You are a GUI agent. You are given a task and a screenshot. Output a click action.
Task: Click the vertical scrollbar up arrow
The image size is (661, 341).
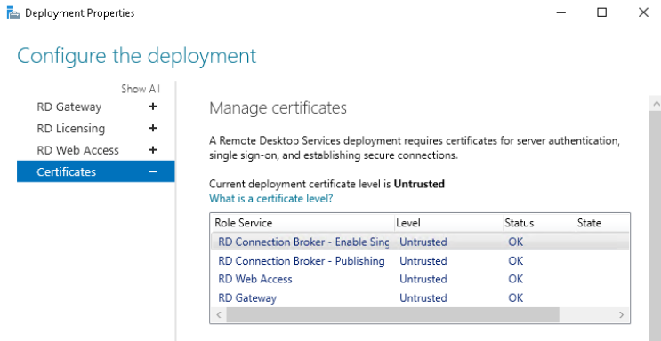tap(656, 103)
